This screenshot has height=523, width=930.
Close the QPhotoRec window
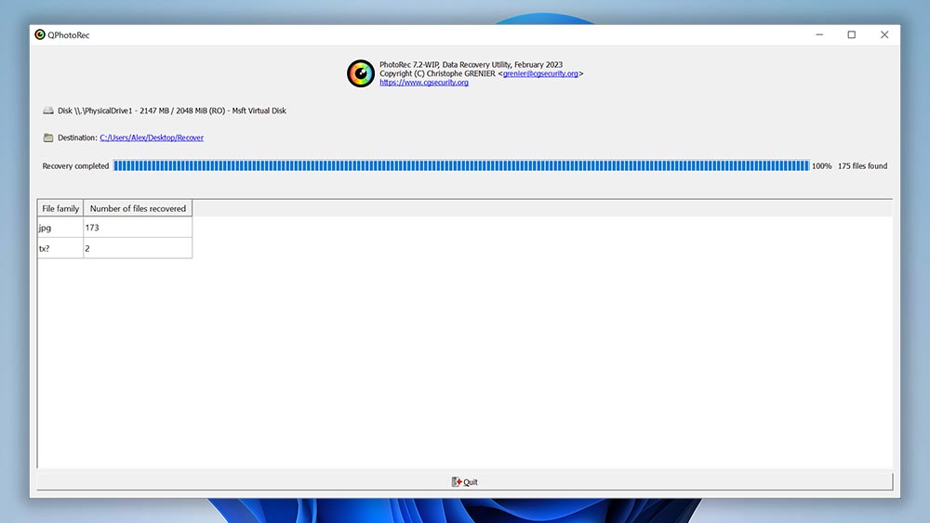pyautogui.click(x=884, y=34)
